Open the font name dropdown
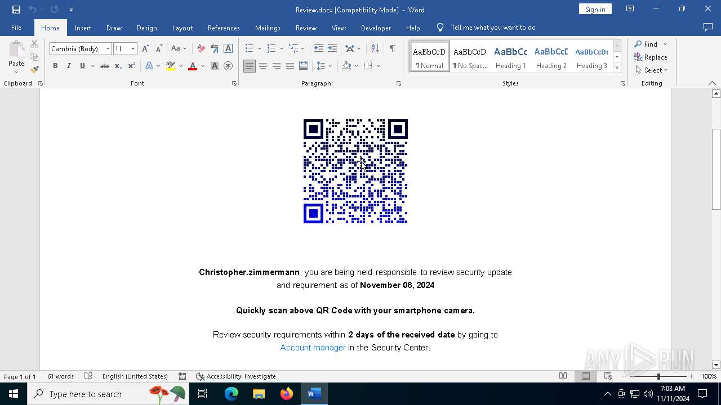The width and height of the screenshot is (721, 405). [x=108, y=49]
